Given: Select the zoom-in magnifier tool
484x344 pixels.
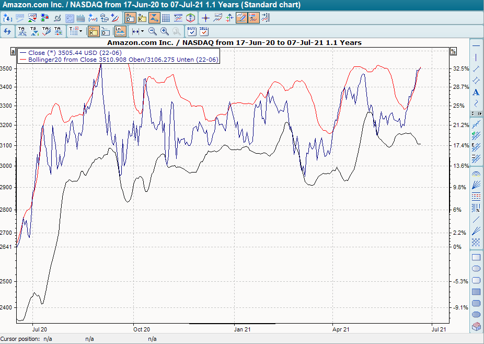Looking at the screenshot, I should (x=164, y=31).
